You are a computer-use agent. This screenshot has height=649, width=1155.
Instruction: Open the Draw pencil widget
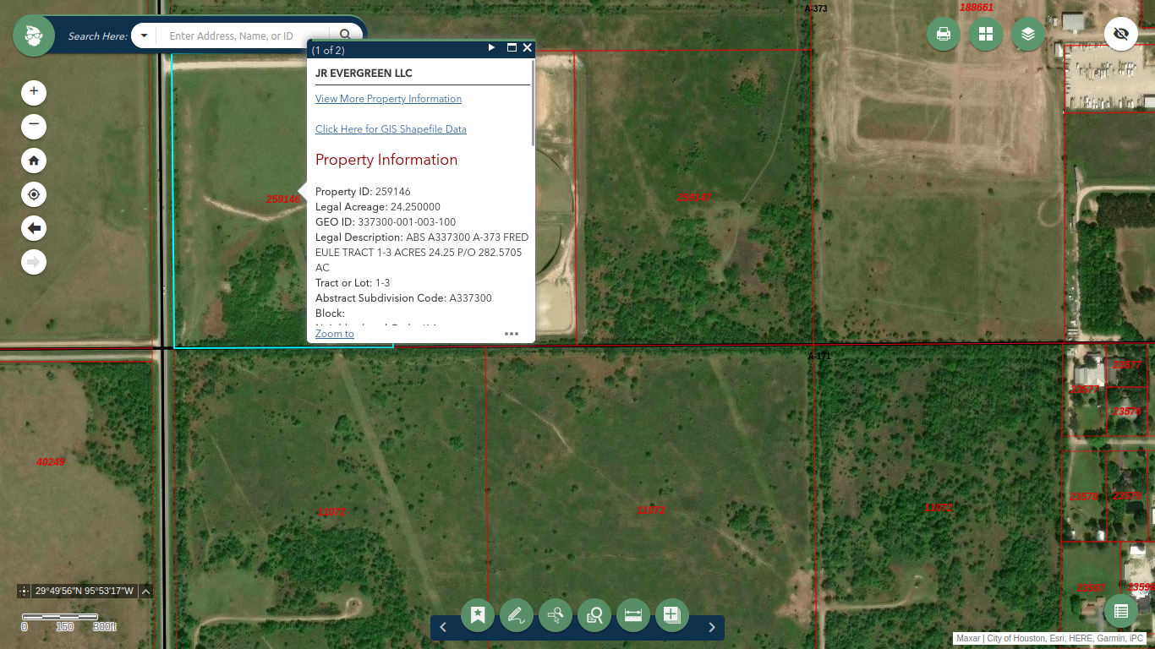click(x=517, y=615)
